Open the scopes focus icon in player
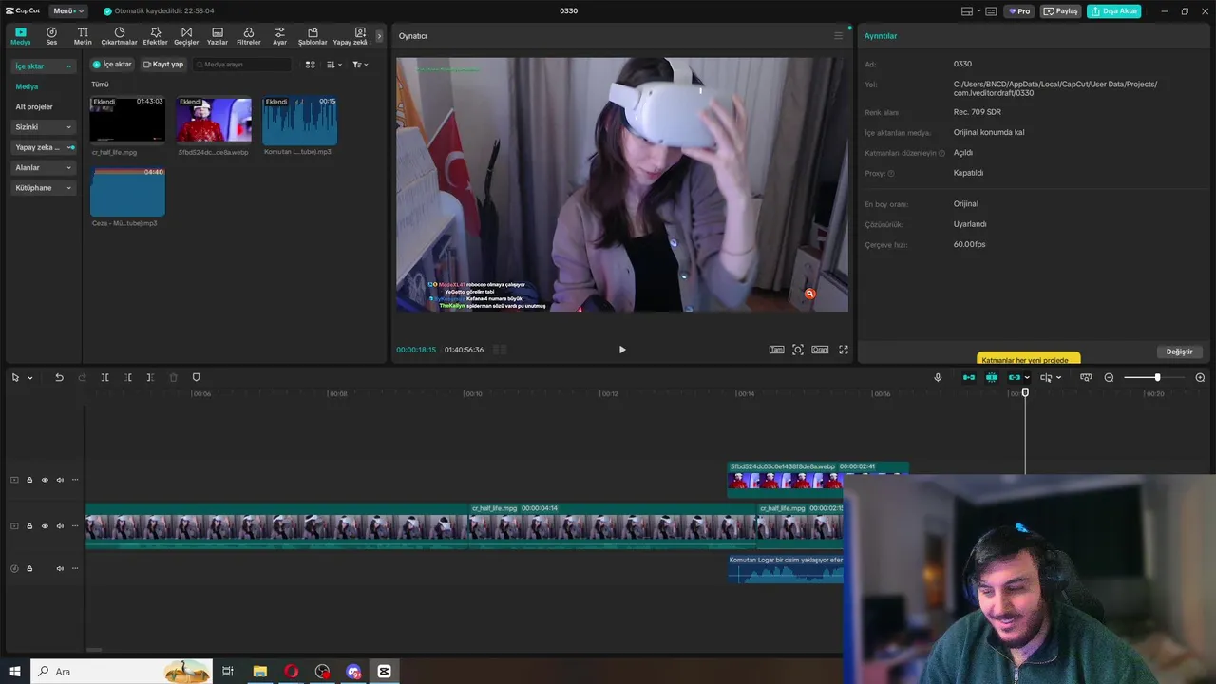 coord(798,350)
